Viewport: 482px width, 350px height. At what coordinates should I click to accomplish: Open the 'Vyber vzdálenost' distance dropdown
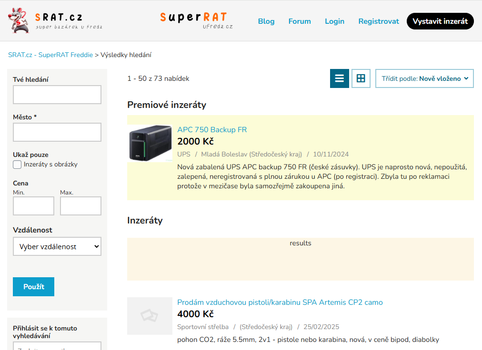(x=57, y=246)
